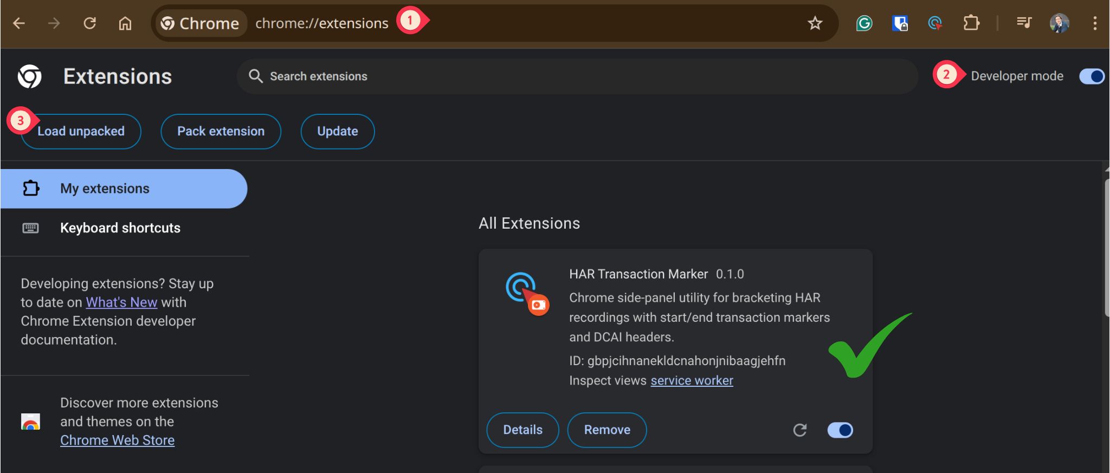The image size is (1110, 473).
Task: Open the Bitwarden shield extension icon
Action: click(x=900, y=23)
